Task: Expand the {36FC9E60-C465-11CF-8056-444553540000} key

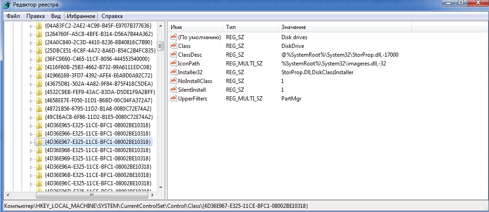Action: pyautogui.click(x=31, y=59)
